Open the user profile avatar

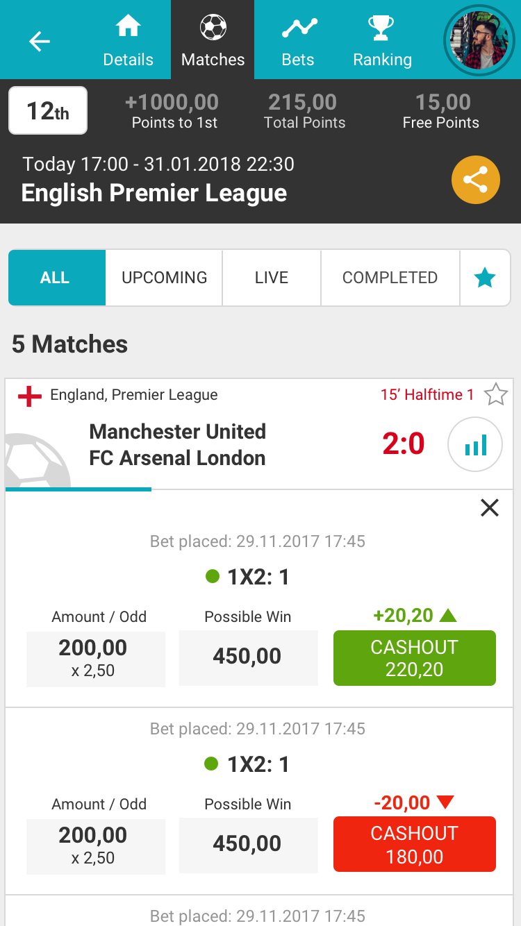pyautogui.click(x=479, y=40)
